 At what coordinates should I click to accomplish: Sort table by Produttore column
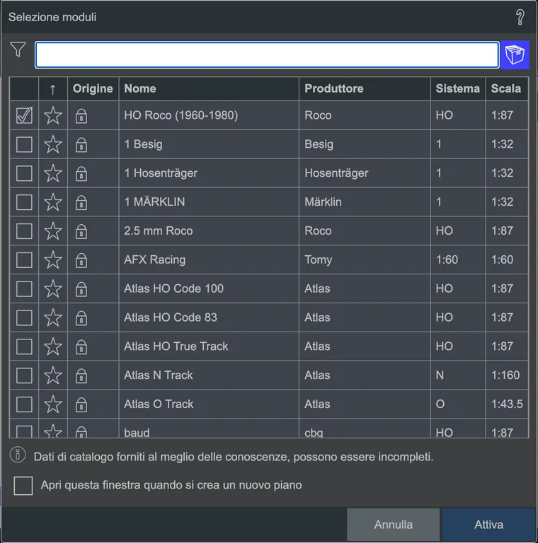[365, 89]
